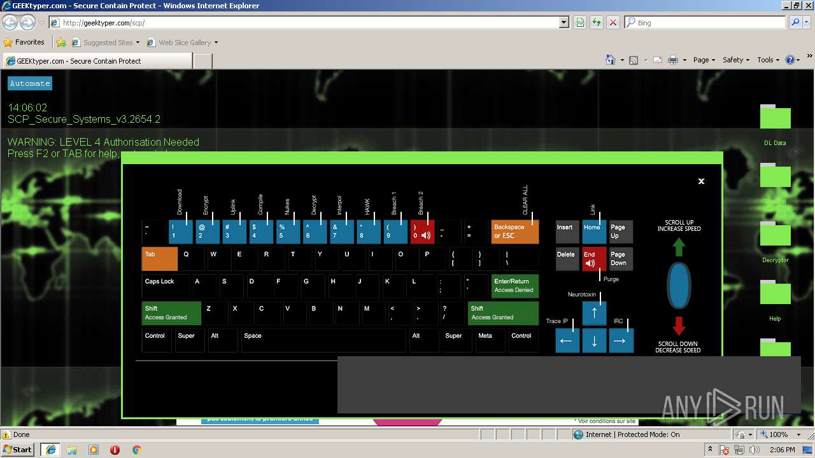815x458 pixels.
Task: Click the Add to Favorites Bar icon
Action: point(61,43)
